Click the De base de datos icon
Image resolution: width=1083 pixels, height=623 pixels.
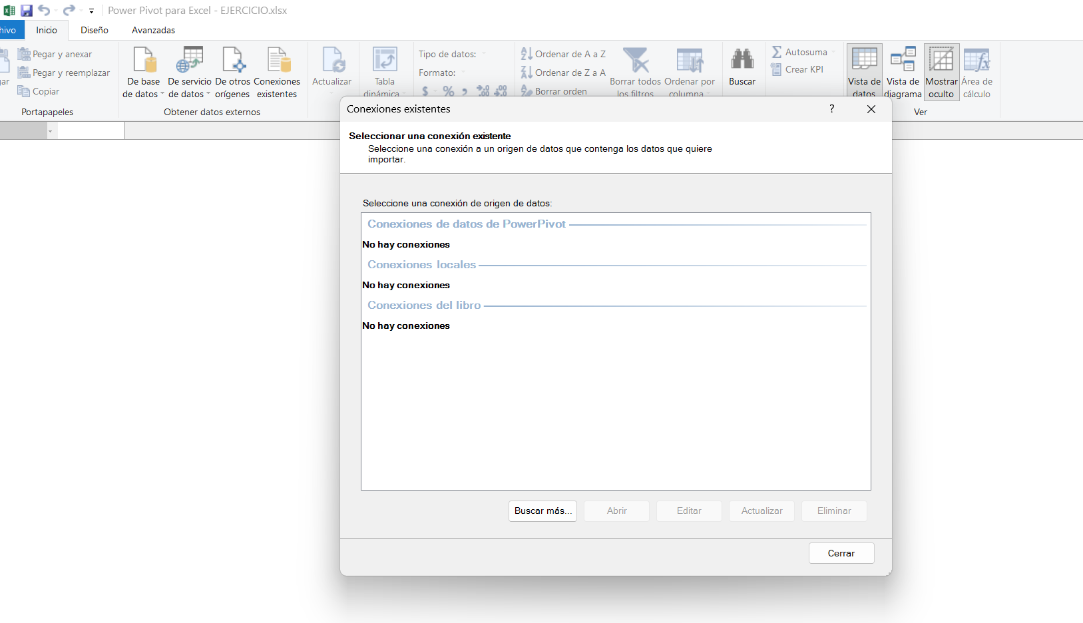tap(144, 61)
